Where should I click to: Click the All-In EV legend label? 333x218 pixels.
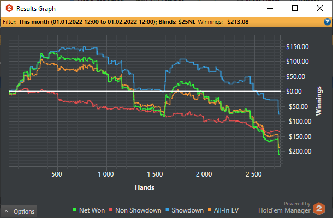(x=226, y=210)
